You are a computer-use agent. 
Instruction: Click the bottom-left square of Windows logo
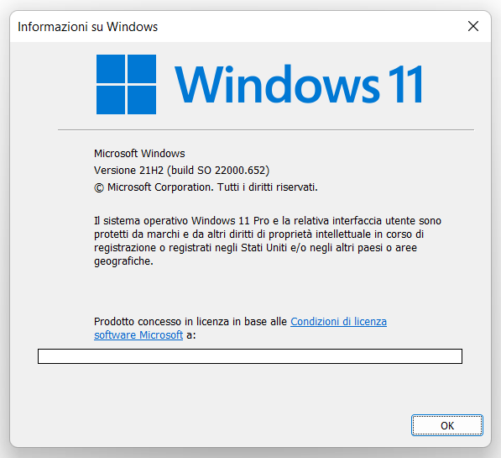pyautogui.click(x=111, y=100)
